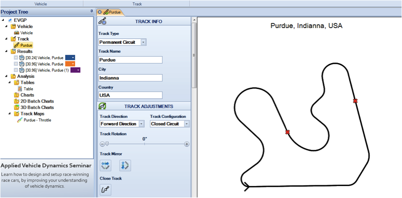Switch to the Purdue document tab
Image resolution: width=402 pixels, height=198 pixels.
114,12
